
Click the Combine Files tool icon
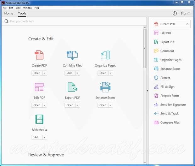[x=72, y=55]
